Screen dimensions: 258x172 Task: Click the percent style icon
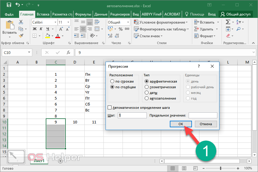click(x=120, y=29)
